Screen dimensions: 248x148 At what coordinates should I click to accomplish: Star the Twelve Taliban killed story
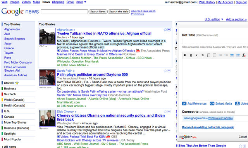(x=165, y=29)
